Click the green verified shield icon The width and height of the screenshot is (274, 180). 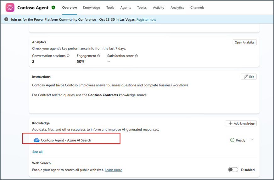point(53,8)
